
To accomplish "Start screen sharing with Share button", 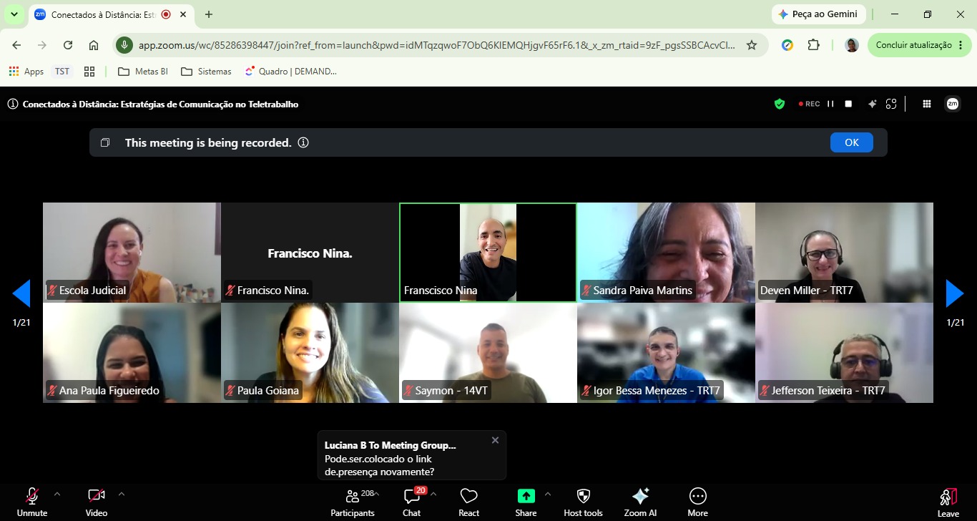I will pyautogui.click(x=526, y=502).
